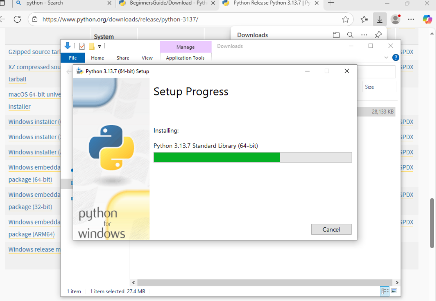This screenshot has height=301, width=436.
Task: Pin the Downloads panel
Action: (x=378, y=35)
